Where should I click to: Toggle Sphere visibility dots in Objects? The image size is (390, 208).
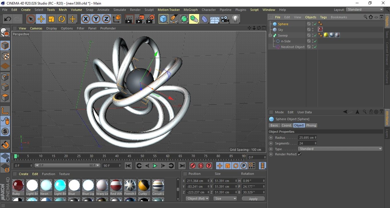(x=313, y=24)
